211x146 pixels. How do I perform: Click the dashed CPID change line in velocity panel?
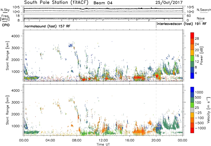(x=156, y=110)
